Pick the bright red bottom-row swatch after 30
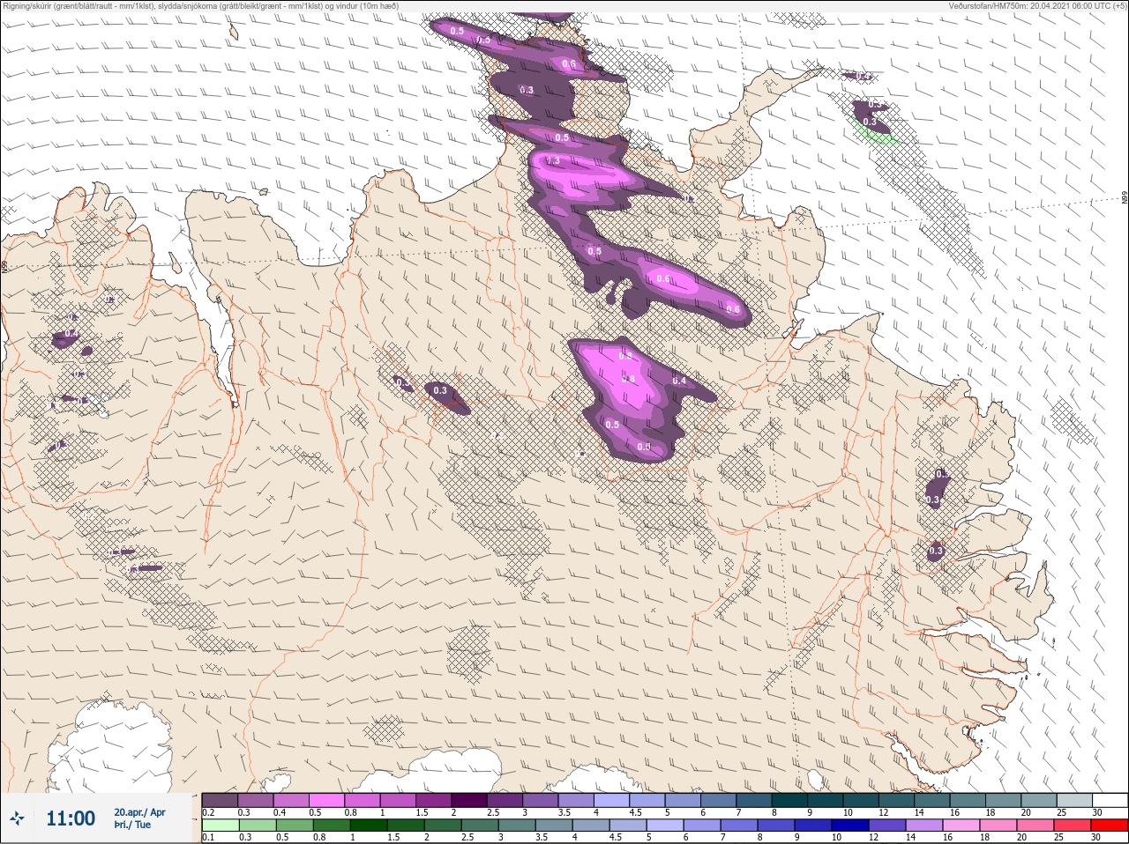The height and width of the screenshot is (844, 1129). [1110, 825]
